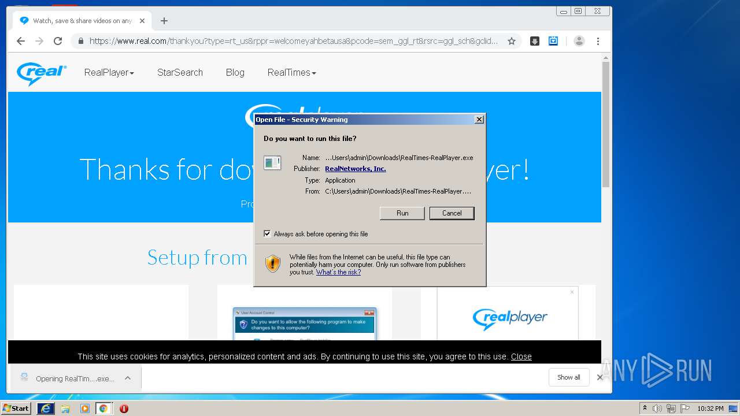Click the red stop icon in taskbar
The width and height of the screenshot is (740, 416).
124,408
